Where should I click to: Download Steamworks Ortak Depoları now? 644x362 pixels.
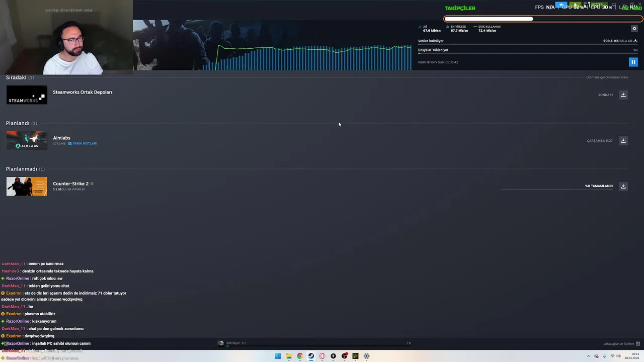[x=623, y=95]
